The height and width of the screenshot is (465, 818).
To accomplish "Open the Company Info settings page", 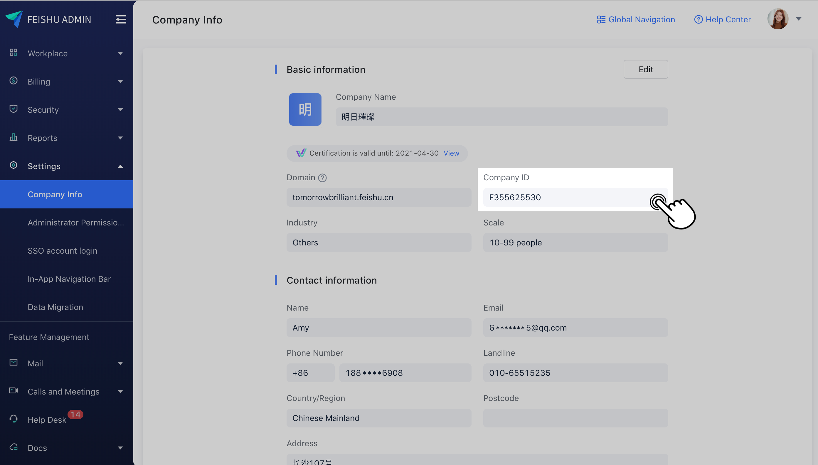I will [x=55, y=194].
